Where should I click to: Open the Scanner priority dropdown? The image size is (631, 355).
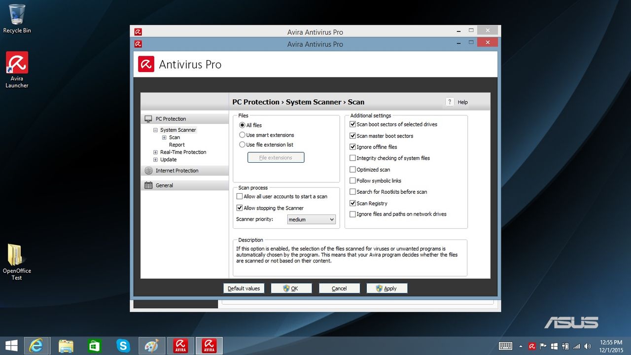[312, 219]
